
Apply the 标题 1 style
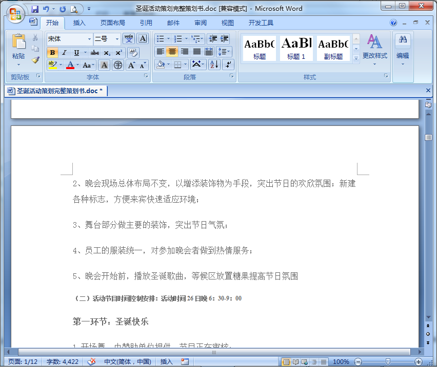pyautogui.click(x=295, y=48)
